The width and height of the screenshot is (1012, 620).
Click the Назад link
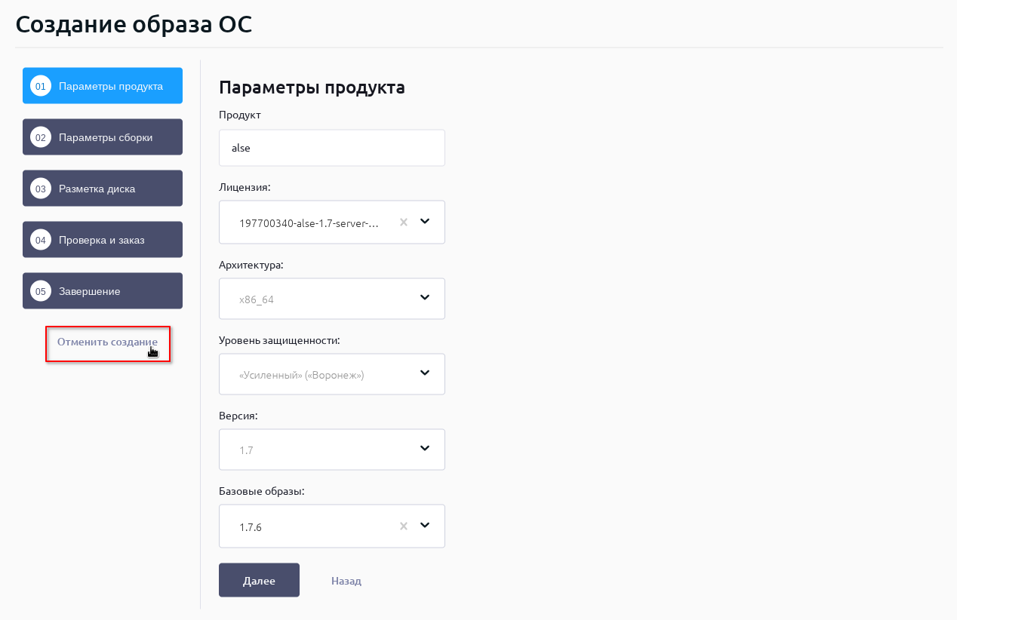coord(346,581)
